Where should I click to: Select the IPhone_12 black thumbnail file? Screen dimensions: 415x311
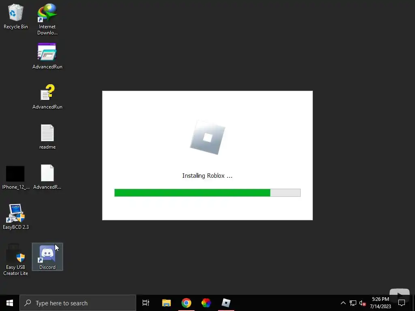16,177
